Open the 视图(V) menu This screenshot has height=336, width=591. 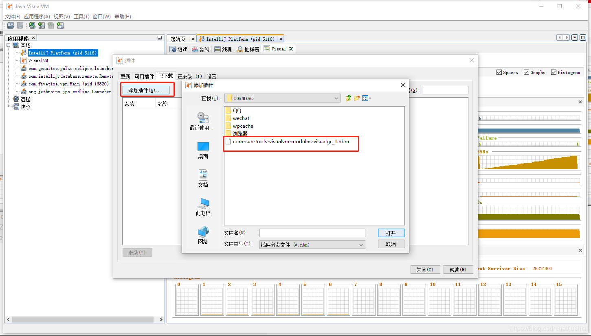pyautogui.click(x=62, y=17)
